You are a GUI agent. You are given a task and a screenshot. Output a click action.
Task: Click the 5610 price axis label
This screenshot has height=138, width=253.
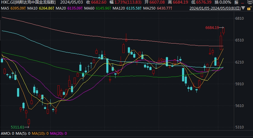click(x=240, y=106)
